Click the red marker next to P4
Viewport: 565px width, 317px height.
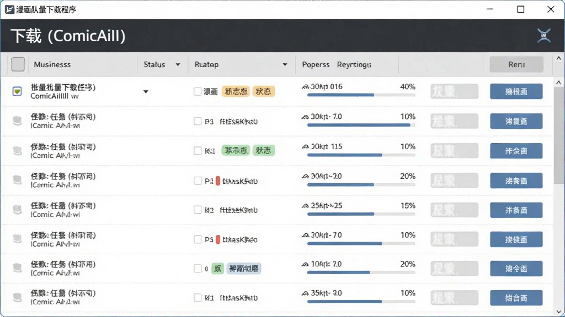(x=217, y=181)
